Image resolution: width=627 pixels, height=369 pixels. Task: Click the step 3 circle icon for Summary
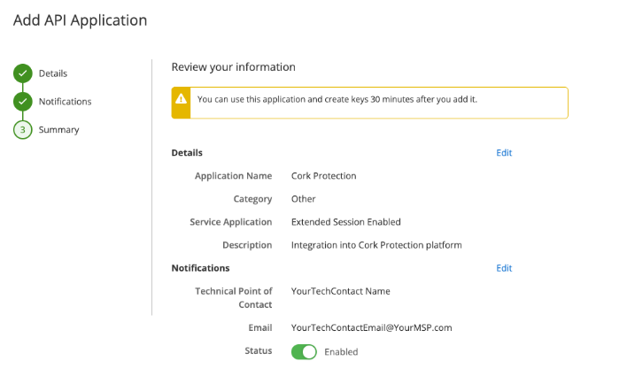22,130
